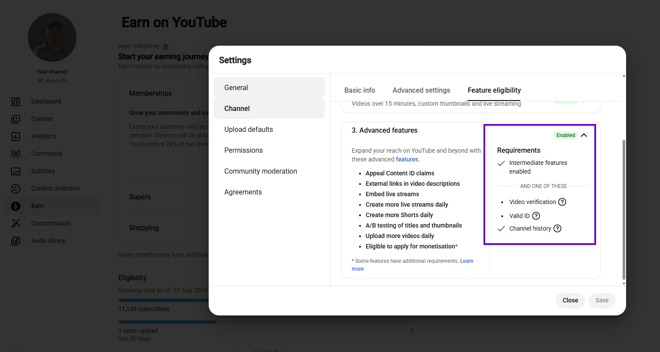Switch to the Advanced settings tab
This screenshot has height=352, width=660.
tap(421, 90)
